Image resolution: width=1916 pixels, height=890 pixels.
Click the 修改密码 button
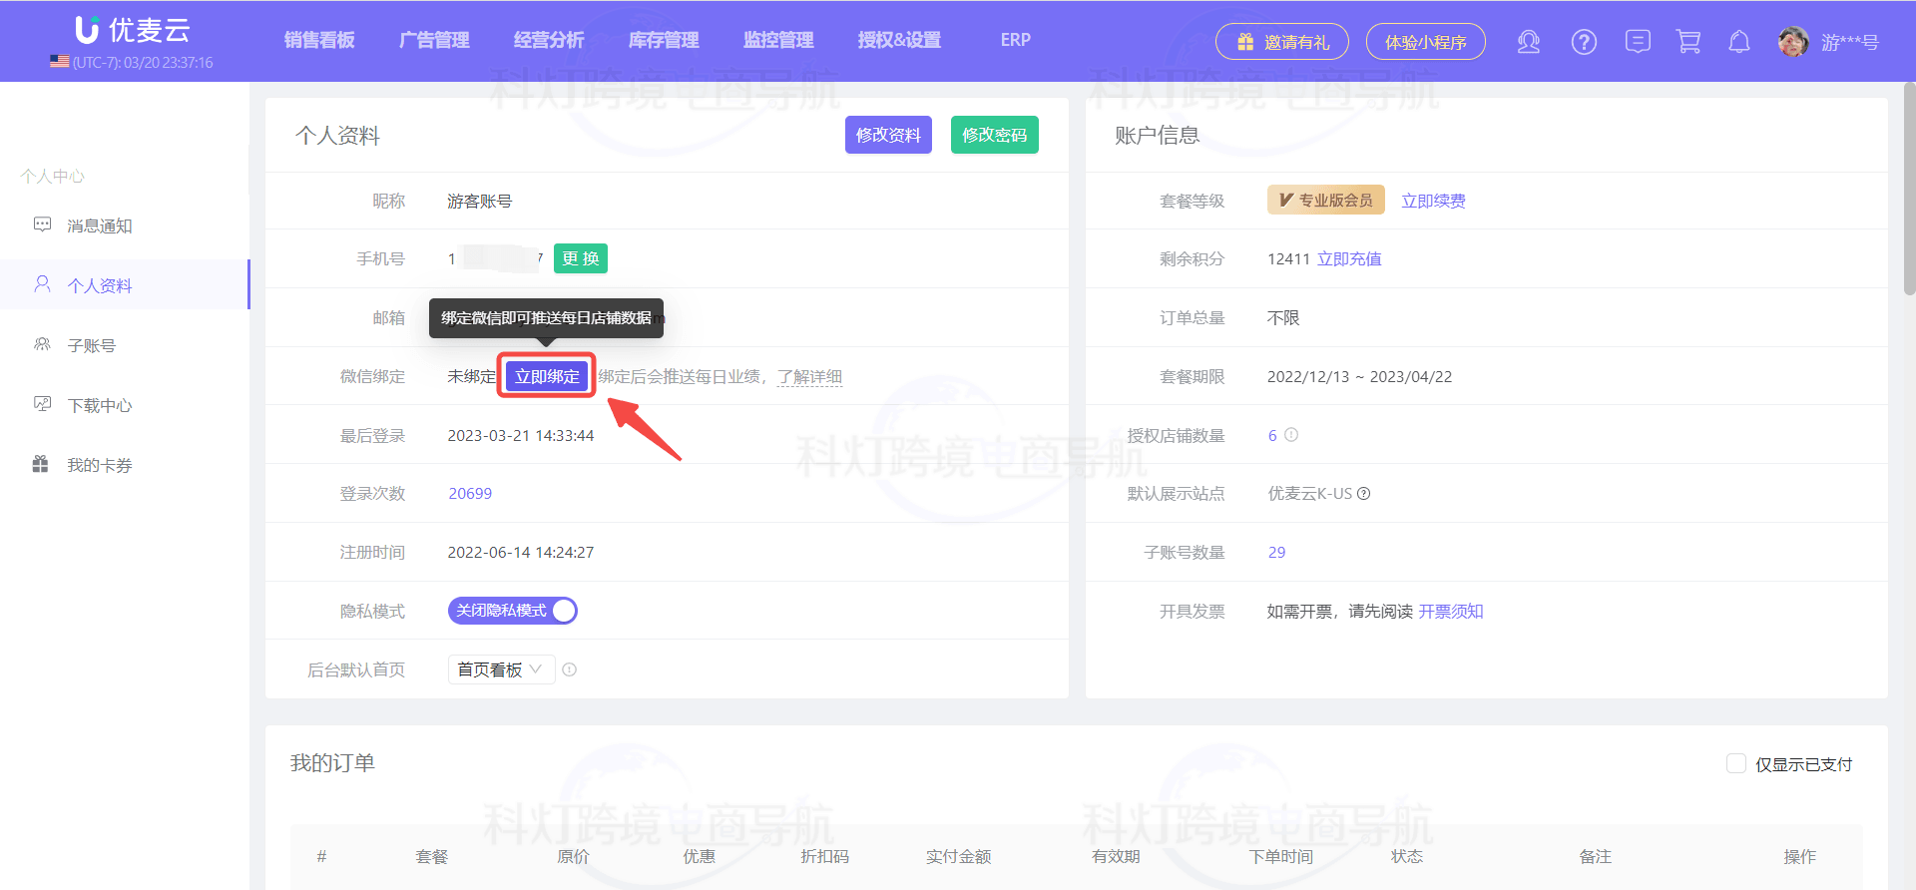995,135
